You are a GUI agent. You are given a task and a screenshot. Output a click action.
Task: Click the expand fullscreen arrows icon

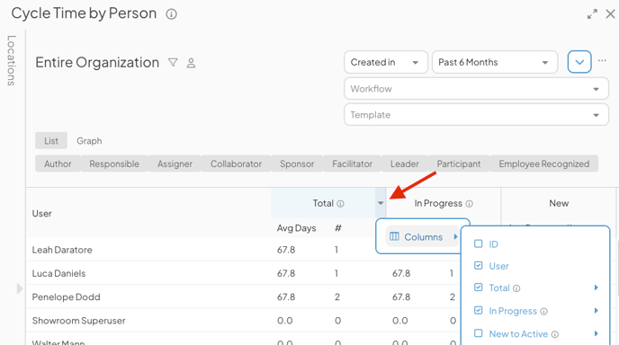pyautogui.click(x=592, y=14)
